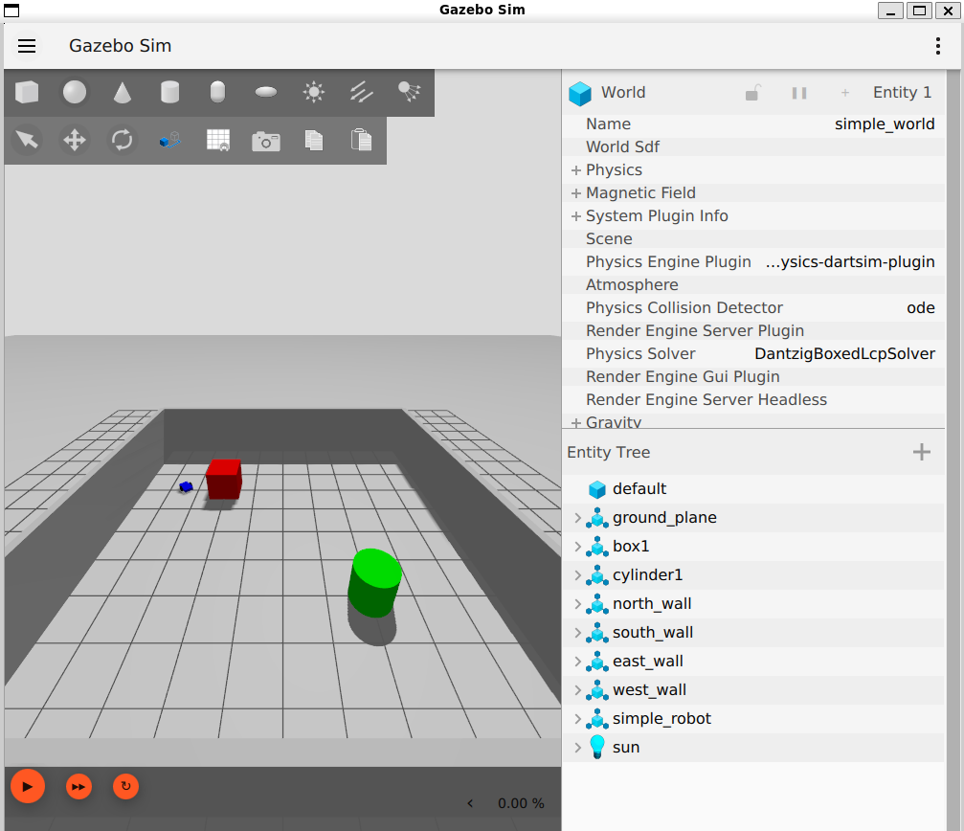Image resolution: width=964 pixels, height=831 pixels.
Task: Open the hamburger menu
Action: [27, 46]
